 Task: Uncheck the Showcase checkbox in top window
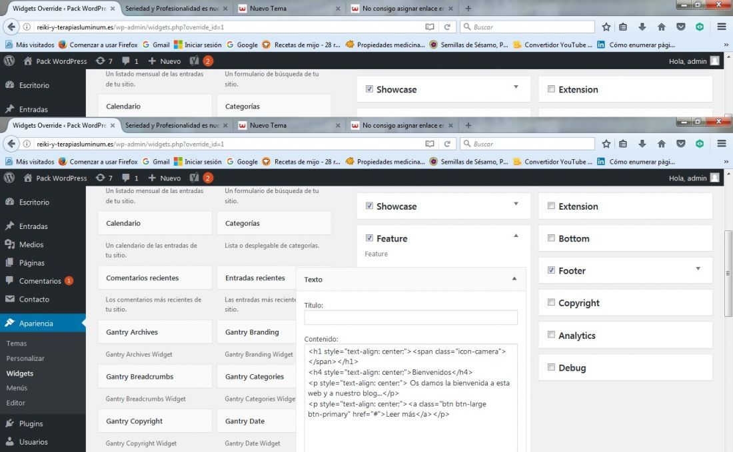point(369,89)
